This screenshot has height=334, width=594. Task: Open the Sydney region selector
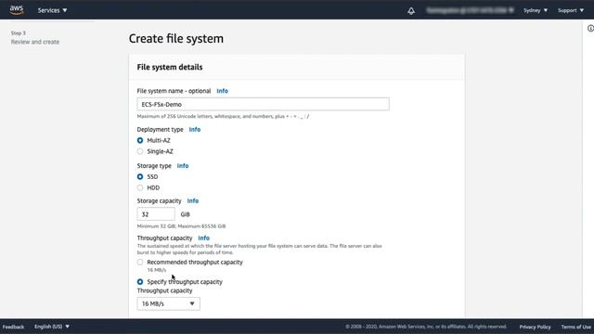(536, 10)
